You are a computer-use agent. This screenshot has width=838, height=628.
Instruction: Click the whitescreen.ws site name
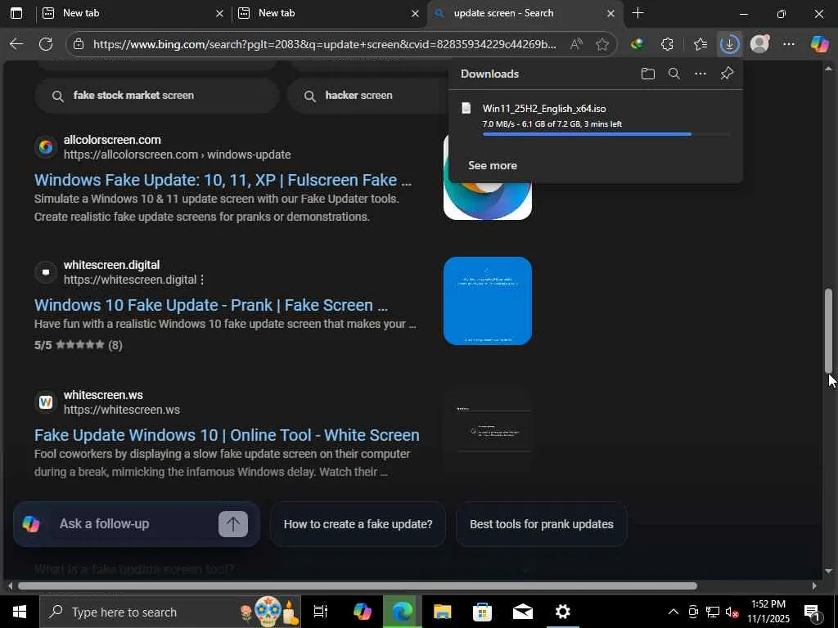(x=103, y=395)
